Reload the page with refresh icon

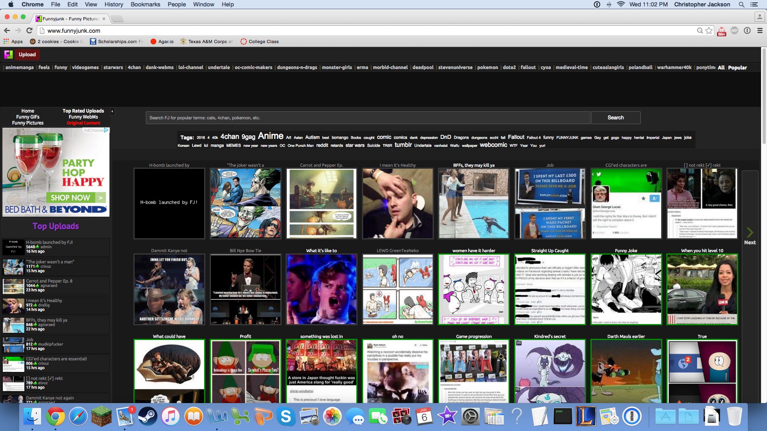click(29, 31)
